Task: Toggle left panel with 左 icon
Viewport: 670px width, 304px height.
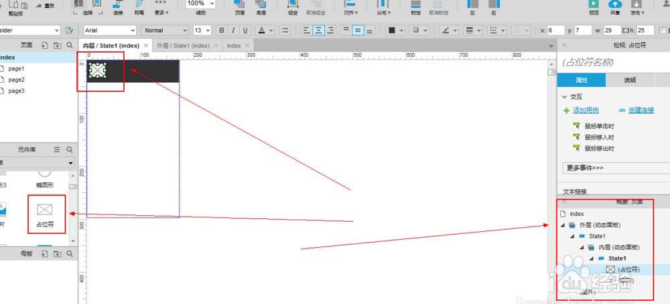Action: 472,7
